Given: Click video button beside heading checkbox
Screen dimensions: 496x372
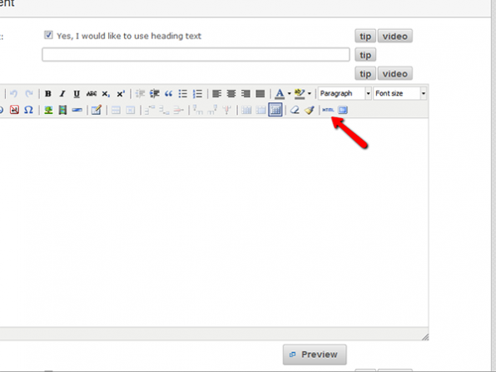Looking at the screenshot, I should pos(395,37).
